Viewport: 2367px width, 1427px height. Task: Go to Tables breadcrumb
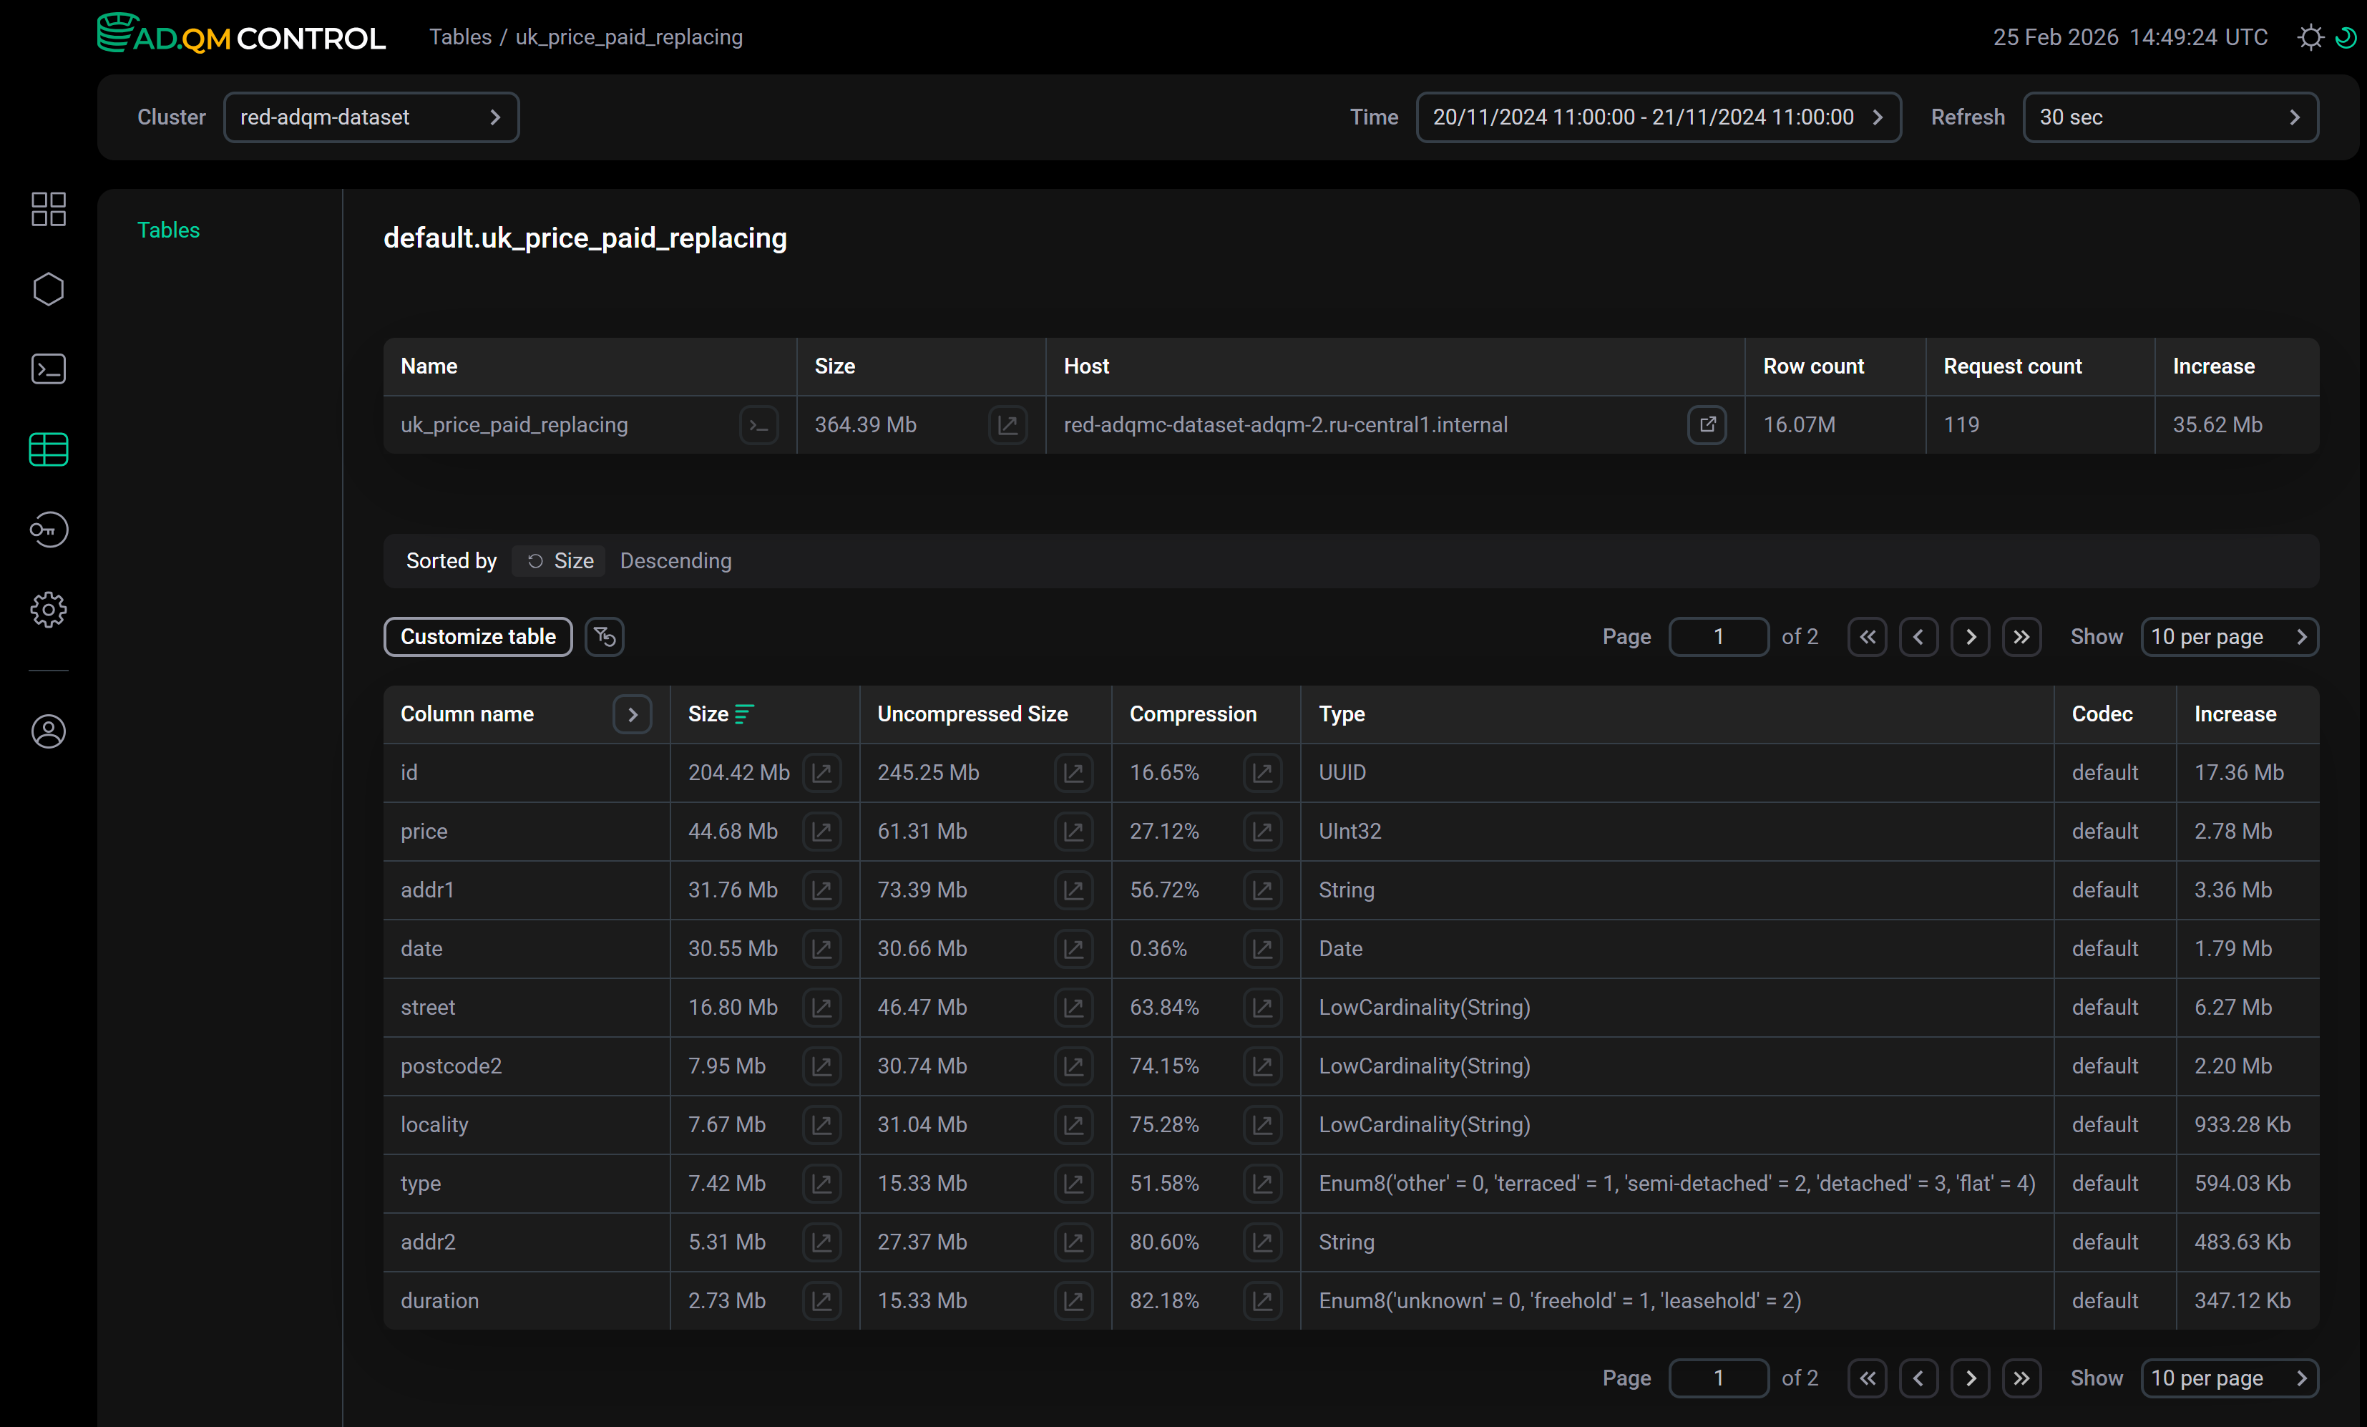460,37
